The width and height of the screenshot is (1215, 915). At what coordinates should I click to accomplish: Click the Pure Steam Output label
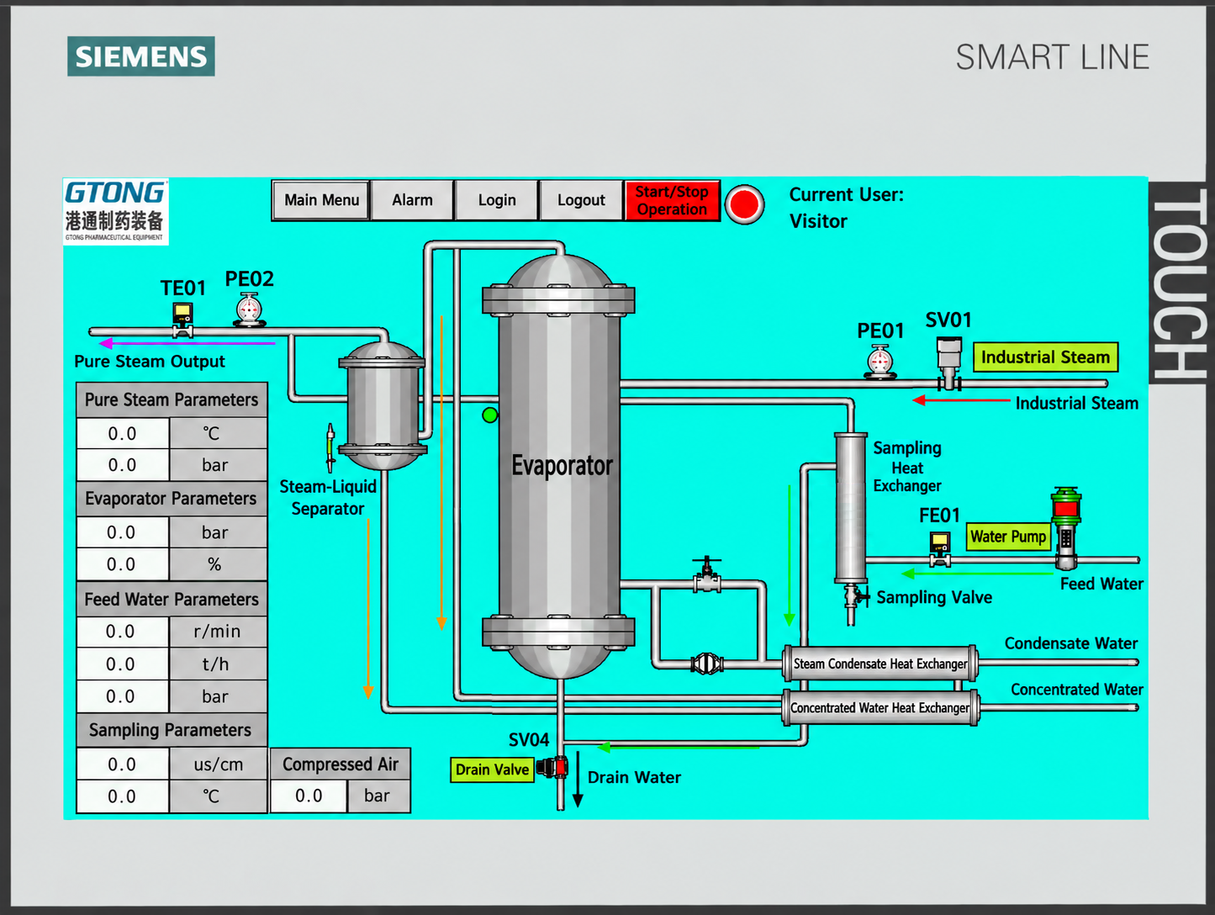click(x=150, y=362)
